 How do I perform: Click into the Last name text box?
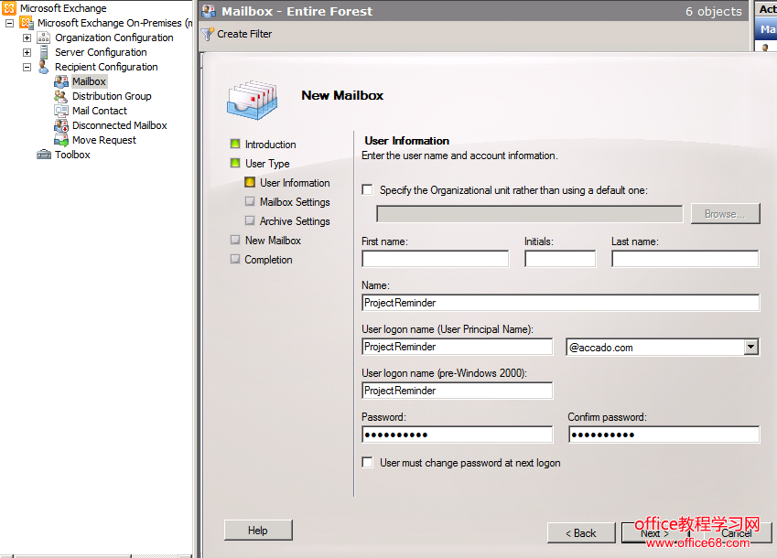[x=685, y=259]
